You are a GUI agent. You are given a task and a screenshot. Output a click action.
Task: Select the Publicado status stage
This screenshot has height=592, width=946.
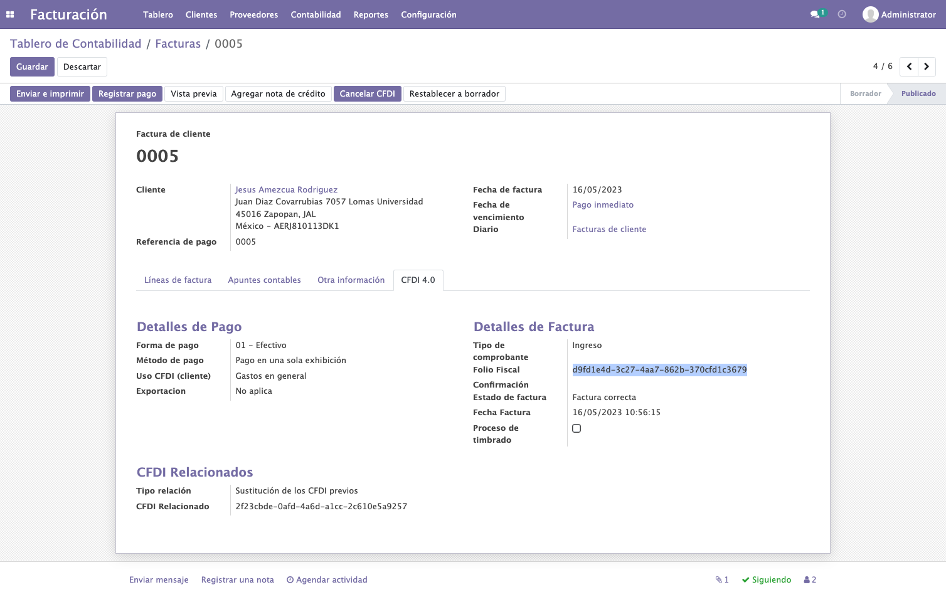(918, 93)
